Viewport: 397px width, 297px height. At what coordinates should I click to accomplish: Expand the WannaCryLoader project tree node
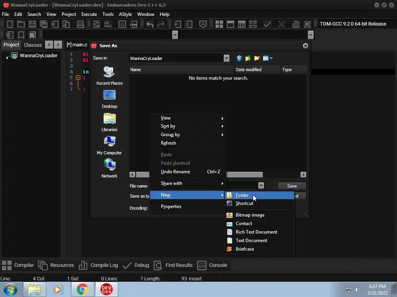tap(7, 58)
